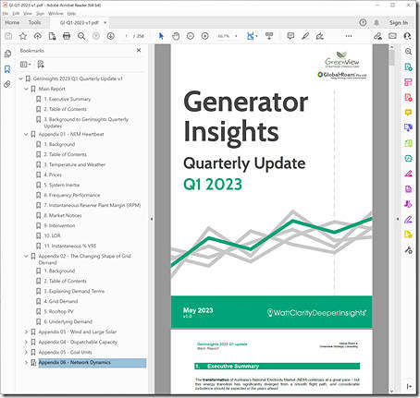This screenshot has height=398, width=420.
Task: Open the More tools ellipsis
Action: point(349,36)
